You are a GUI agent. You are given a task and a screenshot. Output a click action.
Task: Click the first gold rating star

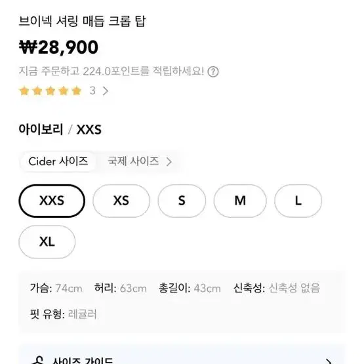24,91
